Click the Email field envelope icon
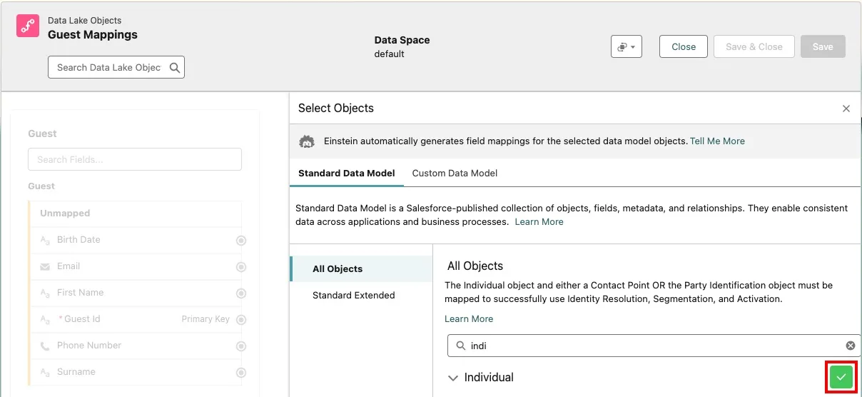Viewport: 862px width, 397px height. pyautogui.click(x=45, y=266)
